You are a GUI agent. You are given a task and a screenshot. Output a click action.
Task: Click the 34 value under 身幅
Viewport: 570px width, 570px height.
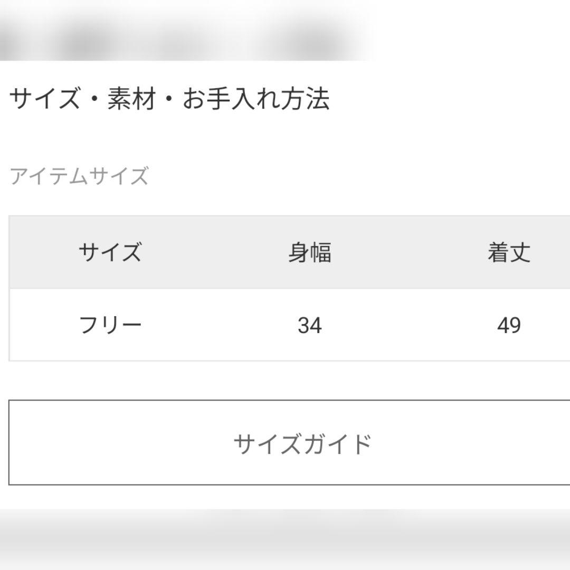310,325
